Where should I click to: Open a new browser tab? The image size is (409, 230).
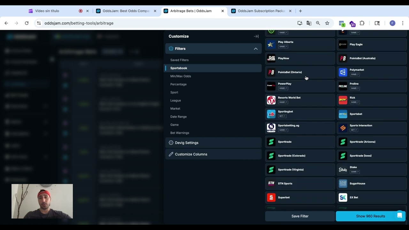click(300, 11)
